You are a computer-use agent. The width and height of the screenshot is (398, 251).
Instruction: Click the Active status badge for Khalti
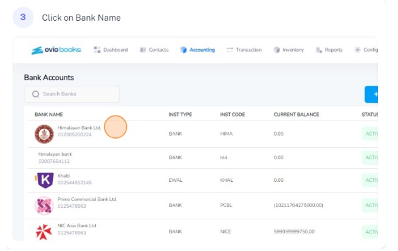point(370,180)
